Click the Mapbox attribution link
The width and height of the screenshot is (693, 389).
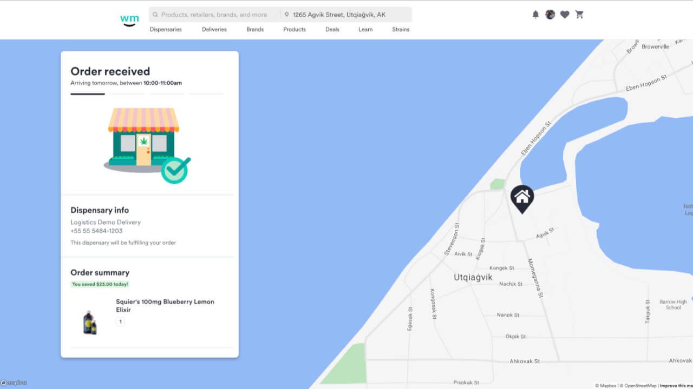[606, 386]
